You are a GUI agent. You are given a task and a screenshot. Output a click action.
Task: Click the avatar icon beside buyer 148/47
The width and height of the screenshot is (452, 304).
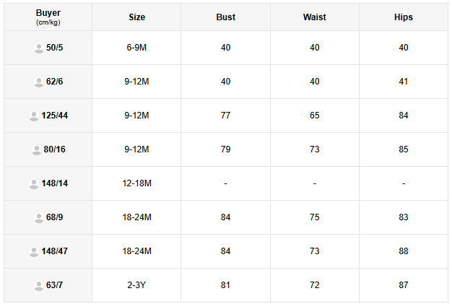point(33,251)
